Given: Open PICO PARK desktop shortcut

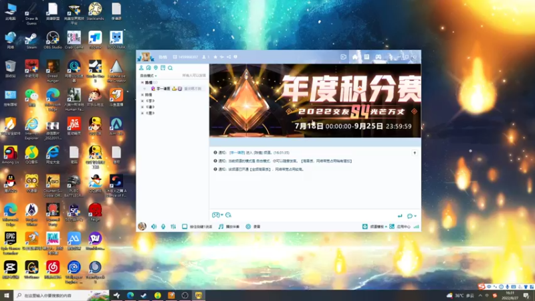Looking at the screenshot, I should coord(116,41).
